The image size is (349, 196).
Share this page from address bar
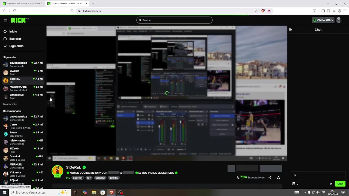[256, 11]
